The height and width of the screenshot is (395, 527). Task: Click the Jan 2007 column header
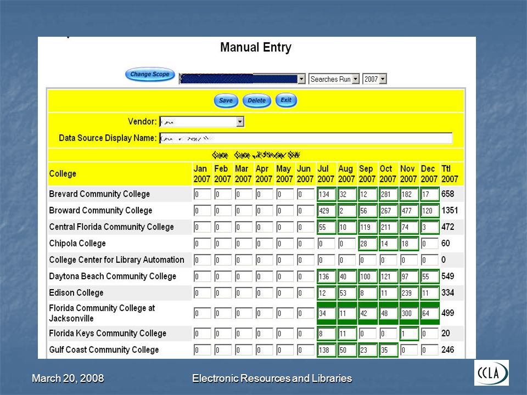pyautogui.click(x=201, y=174)
